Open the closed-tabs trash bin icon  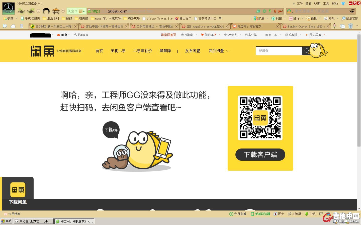click(350, 26)
